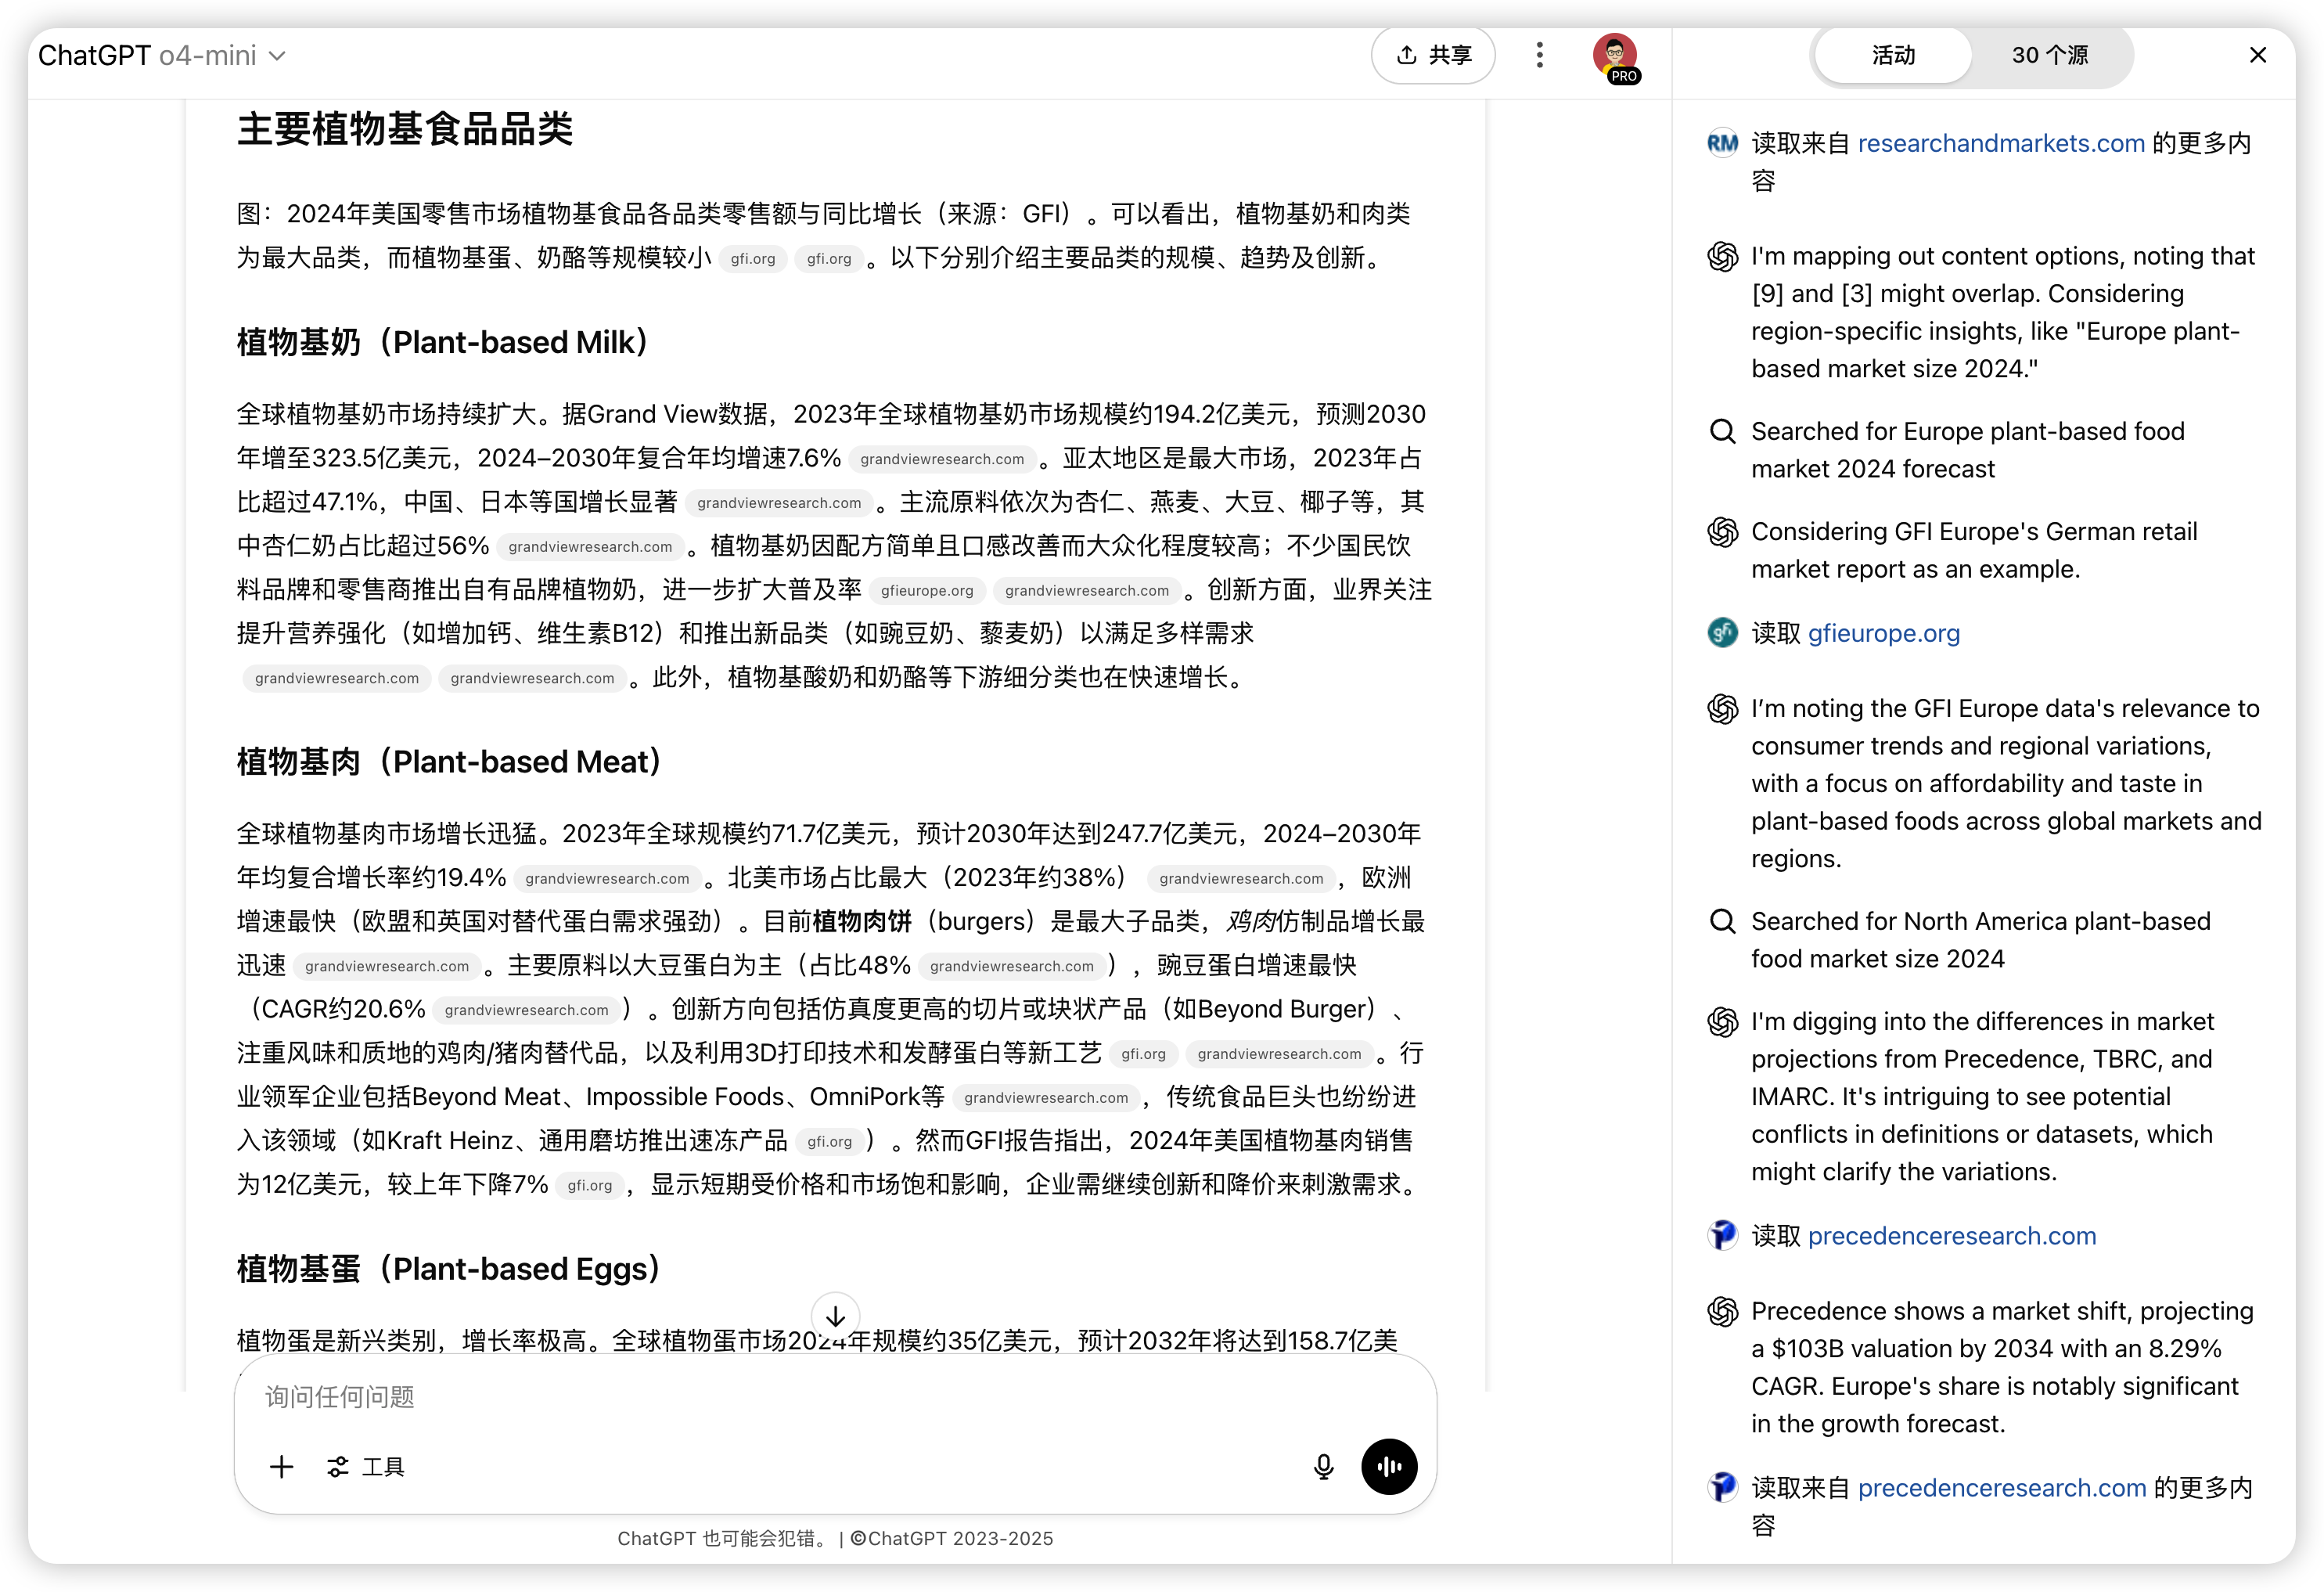Click ChatGPT logo beside Considering GFI Europe's
The width and height of the screenshot is (2324, 1592).
(x=1722, y=532)
